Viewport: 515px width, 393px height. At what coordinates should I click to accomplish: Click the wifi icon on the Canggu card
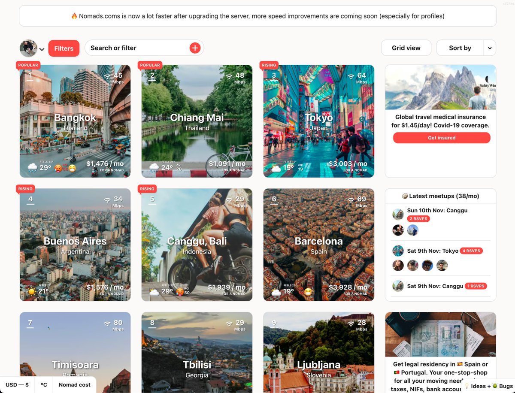point(229,200)
